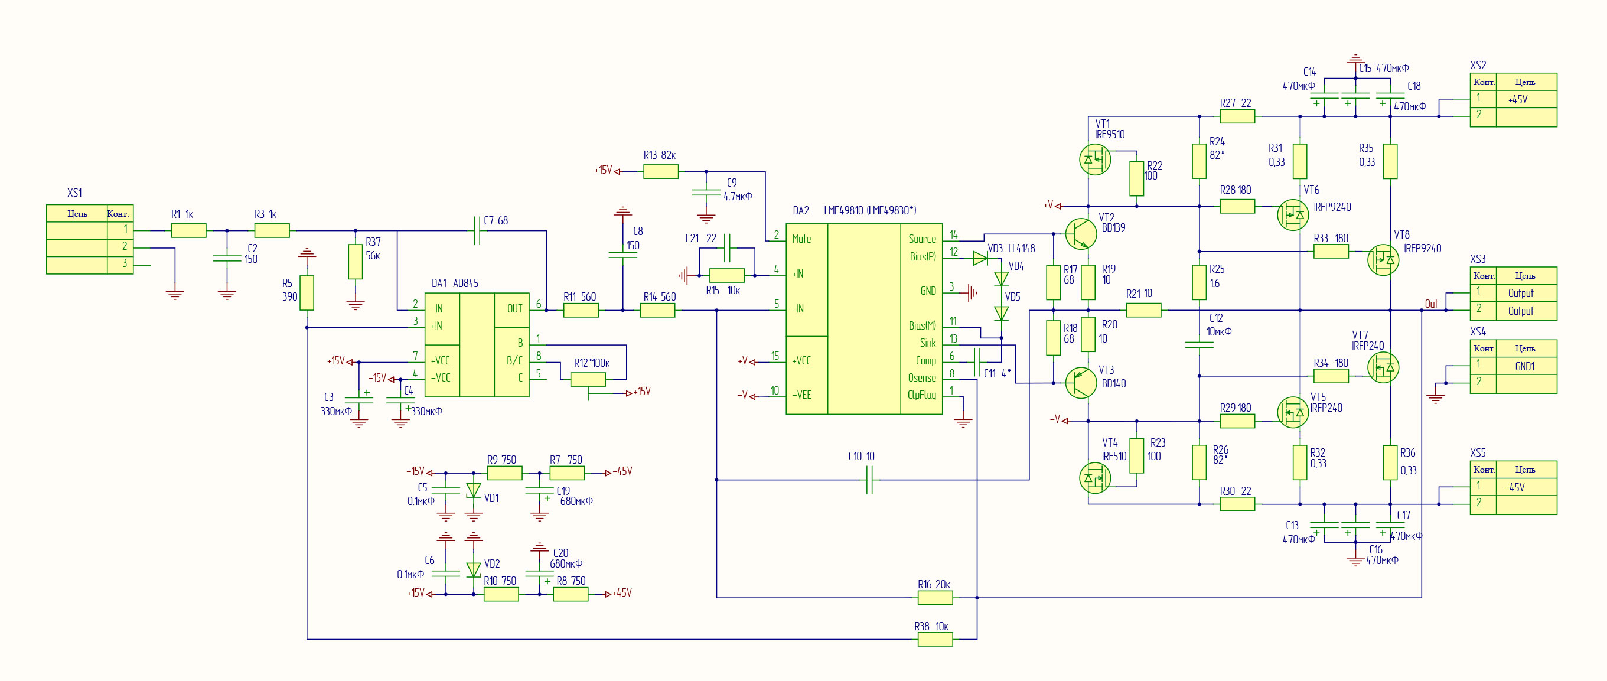Click the VT3 BD140 transistor symbol
Image resolution: width=1607 pixels, height=681 pixels.
[1080, 383]
